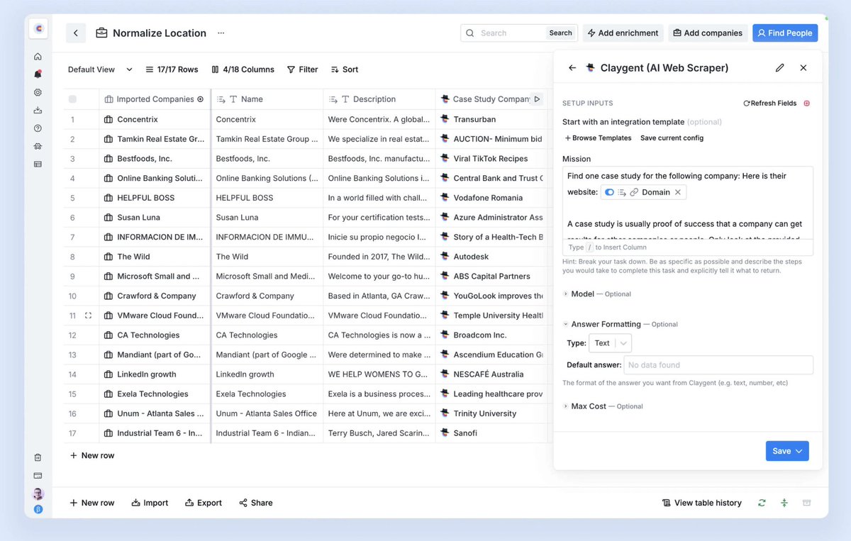Open the user avatar in sidebar
This screenshot has width=851, height=541.
[x=38, y=493]
